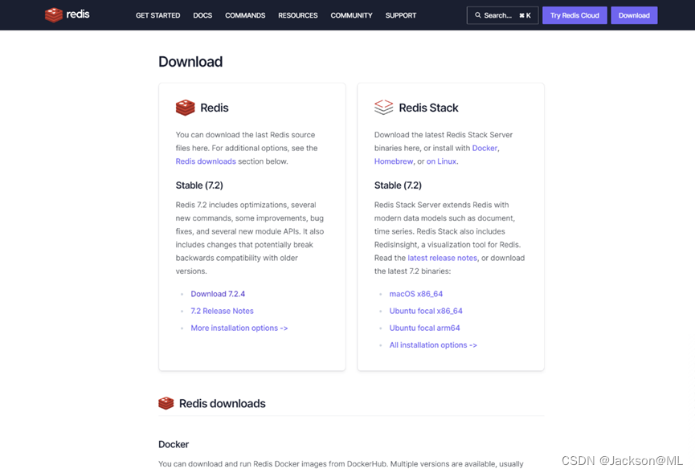The width and height of the screenshot is (695, 473).
Task: Open the GET STARTED menu
Action: [x=157, y=15]
